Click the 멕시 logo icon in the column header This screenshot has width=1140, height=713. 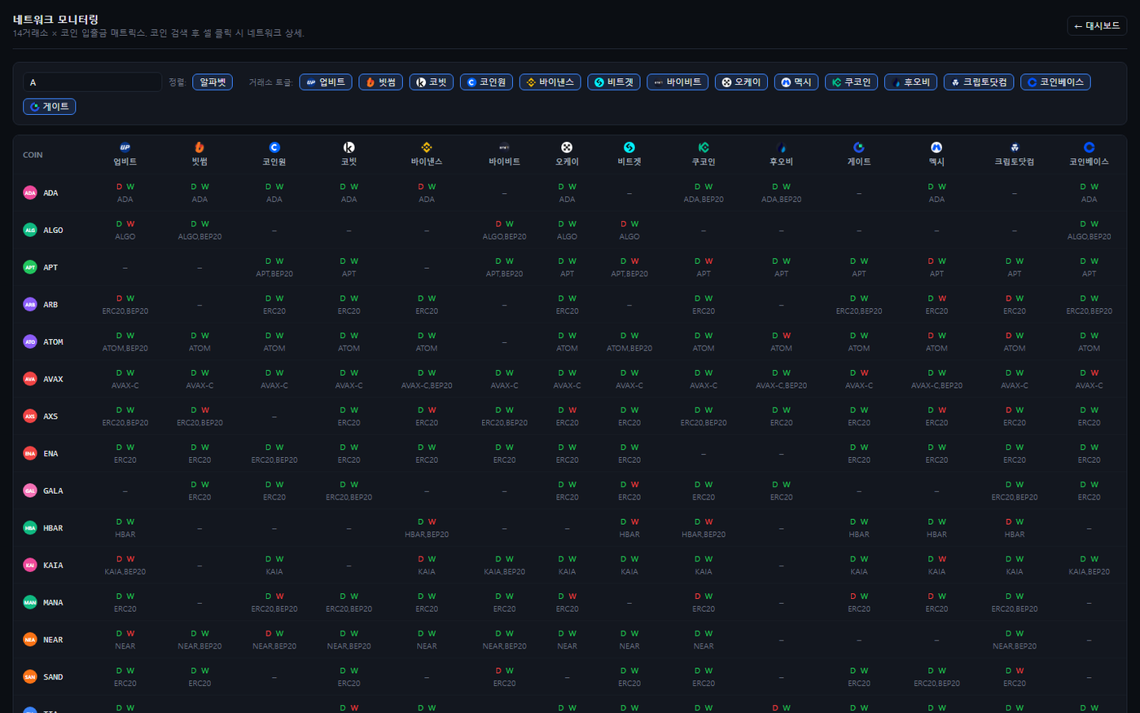pos(936,147)
